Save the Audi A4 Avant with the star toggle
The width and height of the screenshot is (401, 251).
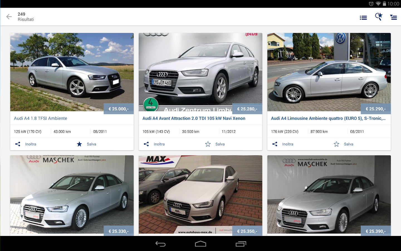(x=208, y=144)
